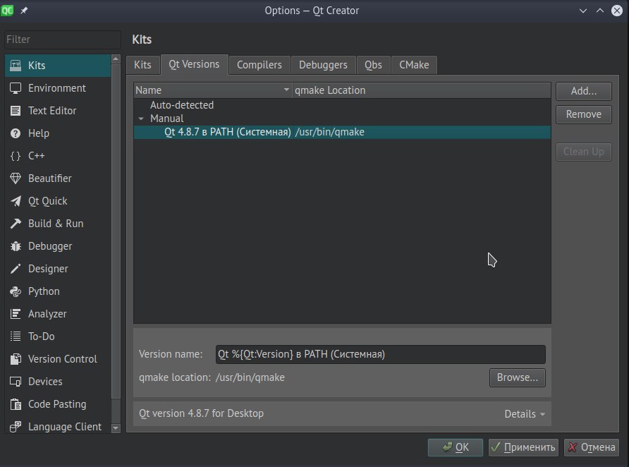Viewport: 629px width, 467px height.
Task: Open Environment settings monitor icon
Action: pyautogui.click(x=16, y=88)
